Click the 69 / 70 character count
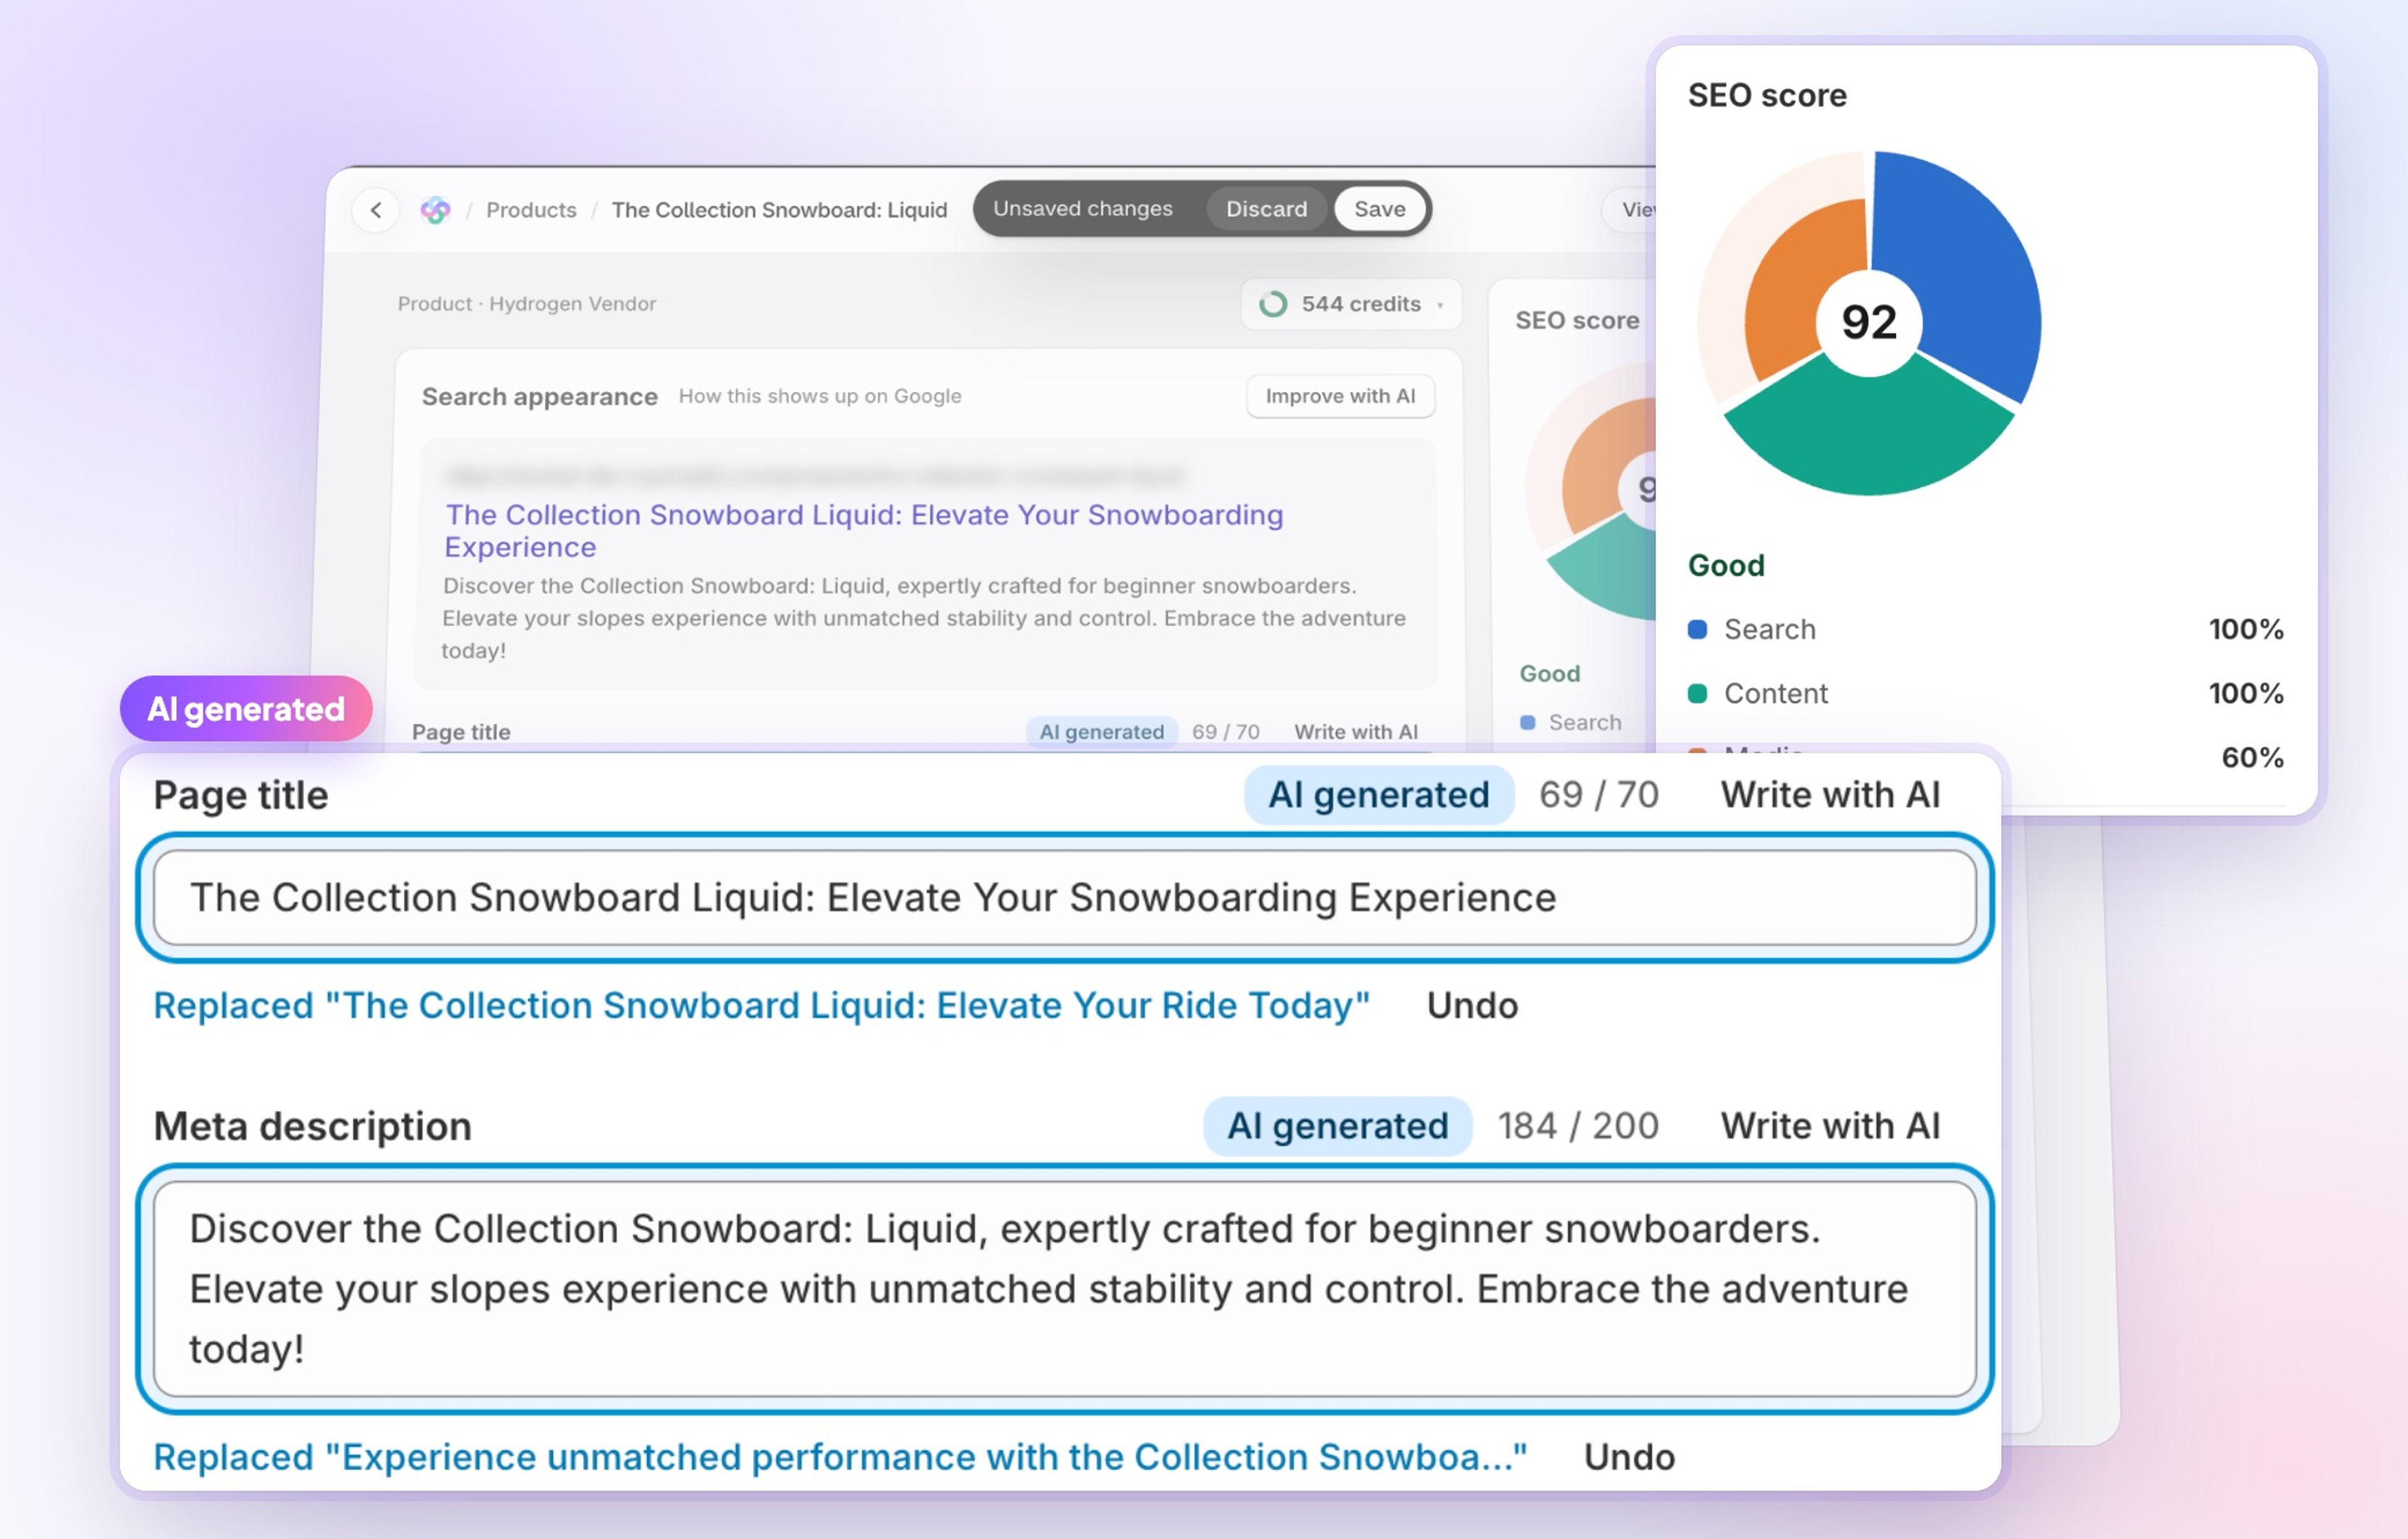 coord(1598,794)
